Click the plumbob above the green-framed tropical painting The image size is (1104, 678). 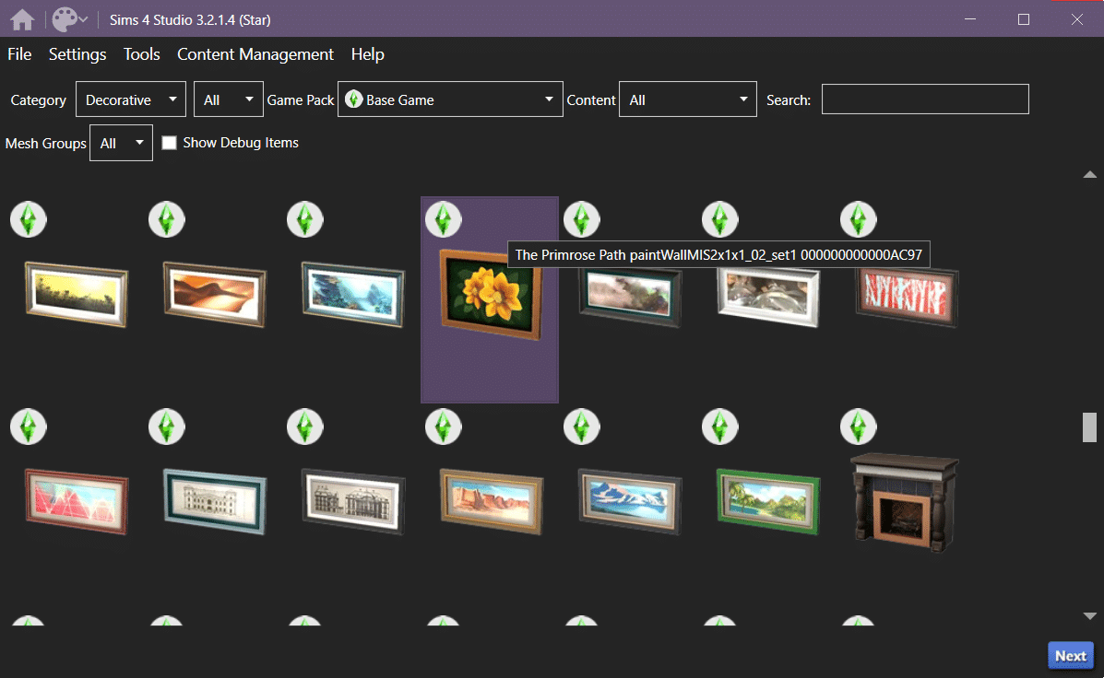tap(719, 427)
